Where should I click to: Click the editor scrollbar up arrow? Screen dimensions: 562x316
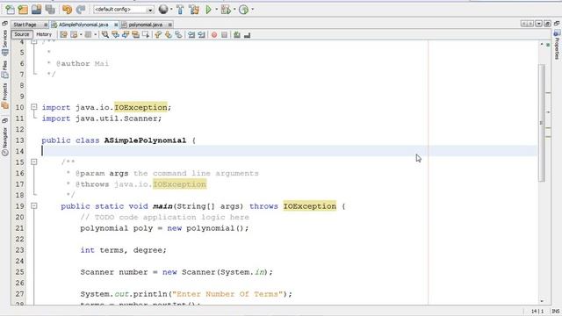tap(542, 44)
